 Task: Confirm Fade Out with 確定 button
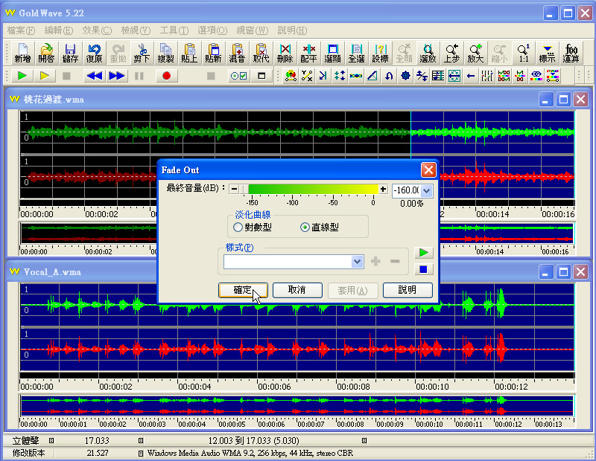point(243,290)
